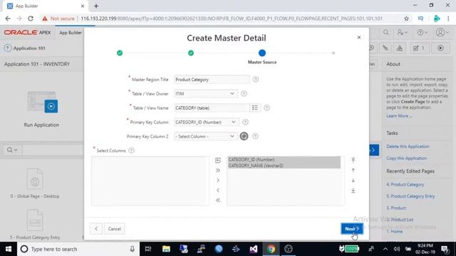Reload the browser page
The height and width of the screenshot is (256, 456).
click(31, 18)
